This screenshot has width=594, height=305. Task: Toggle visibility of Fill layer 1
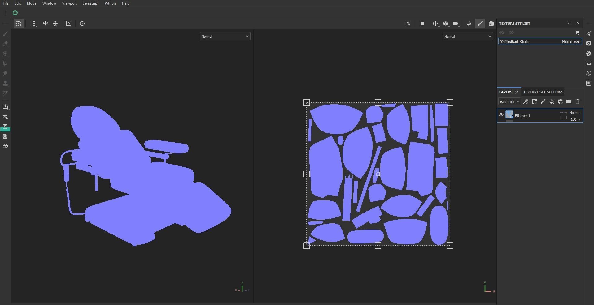pyautogui.click(x=501, y=115)
